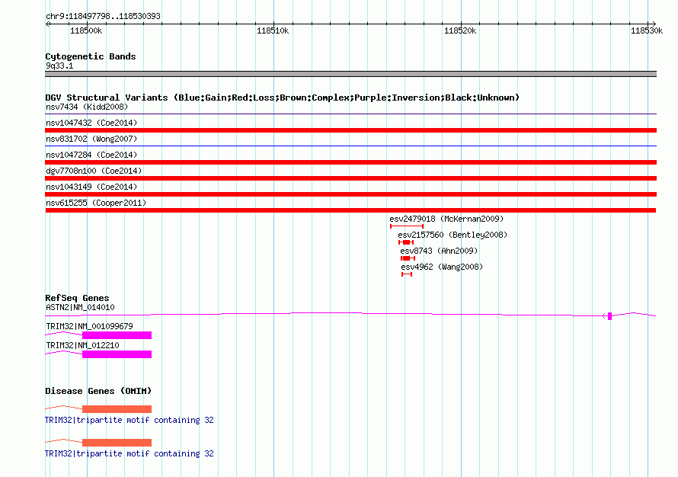Open variant nsv831702 (Wong2007) label
Screen dimensions: 678x477
pos(91,139)
